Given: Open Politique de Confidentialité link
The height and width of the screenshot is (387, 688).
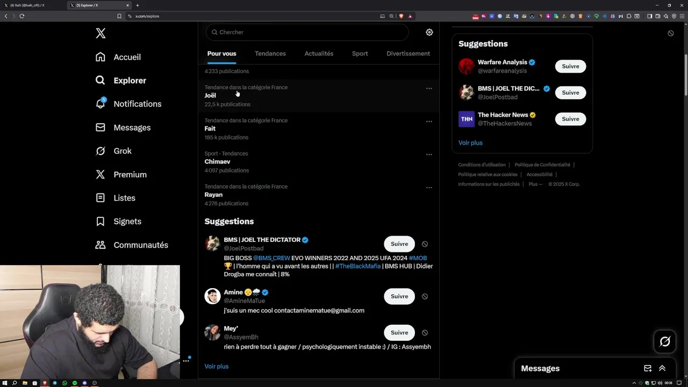Looking at the screenshot, I should pyautogui.click(x=542, y=165).
